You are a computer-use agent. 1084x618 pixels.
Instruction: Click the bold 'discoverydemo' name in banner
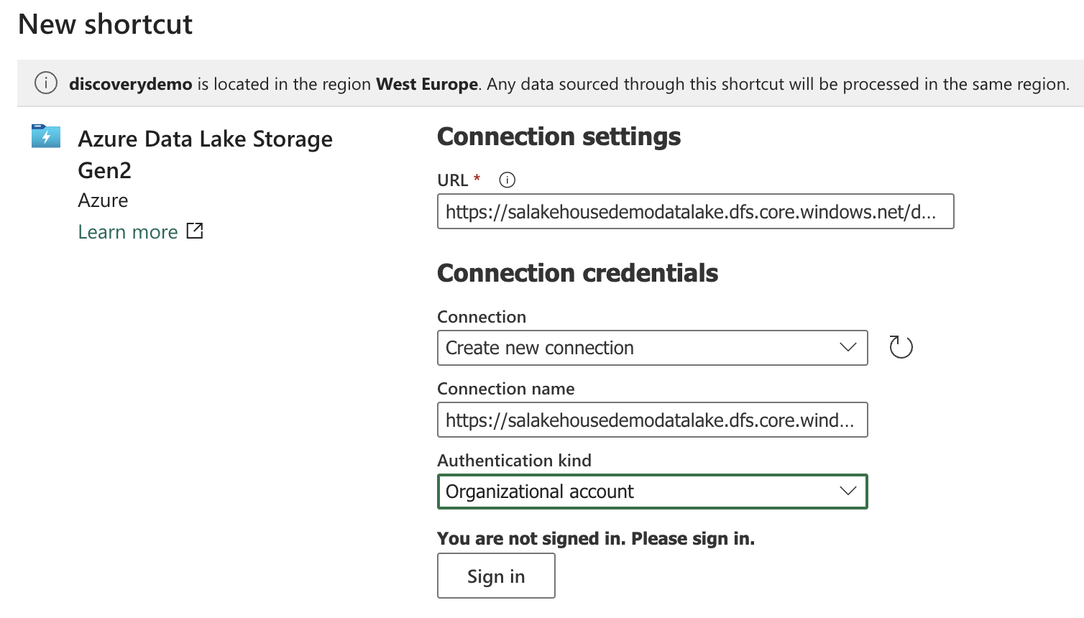131,84
